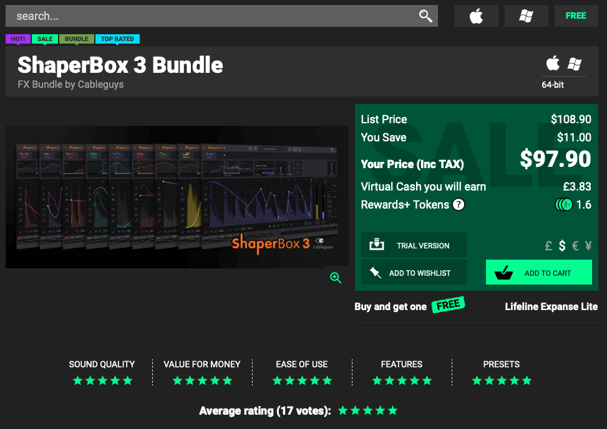Click the PRESETS star rating
The width and height of the screenshot is (607, 429).
[x=502, y=380]
